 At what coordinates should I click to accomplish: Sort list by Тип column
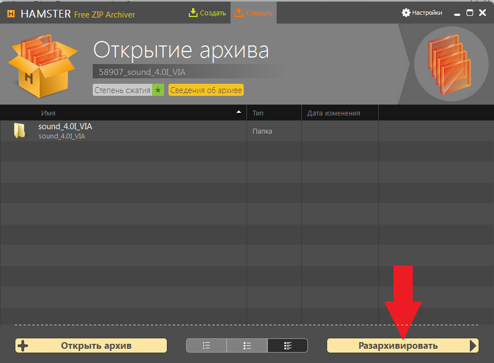pyautogui.click(x=258, y=113)
